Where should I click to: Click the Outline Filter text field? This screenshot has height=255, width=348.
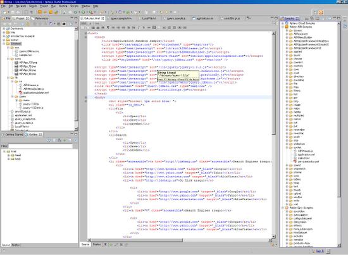40,146
